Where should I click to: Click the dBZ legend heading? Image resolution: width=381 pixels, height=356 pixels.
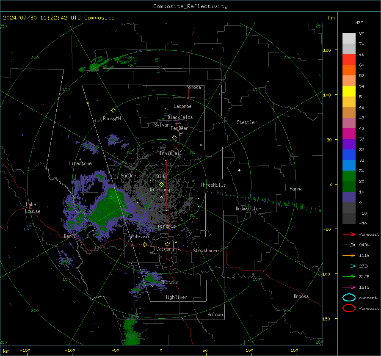coord(359,22)
